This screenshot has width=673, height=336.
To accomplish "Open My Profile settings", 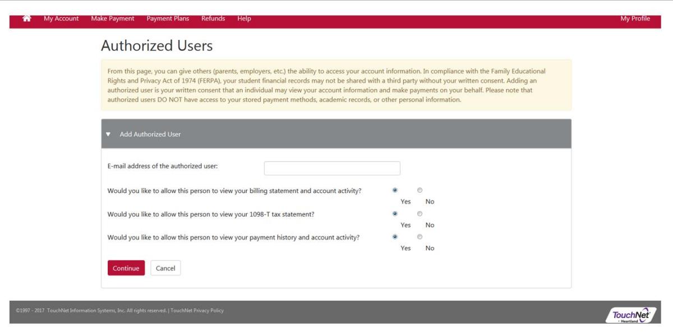I will [x=635, y=18].
